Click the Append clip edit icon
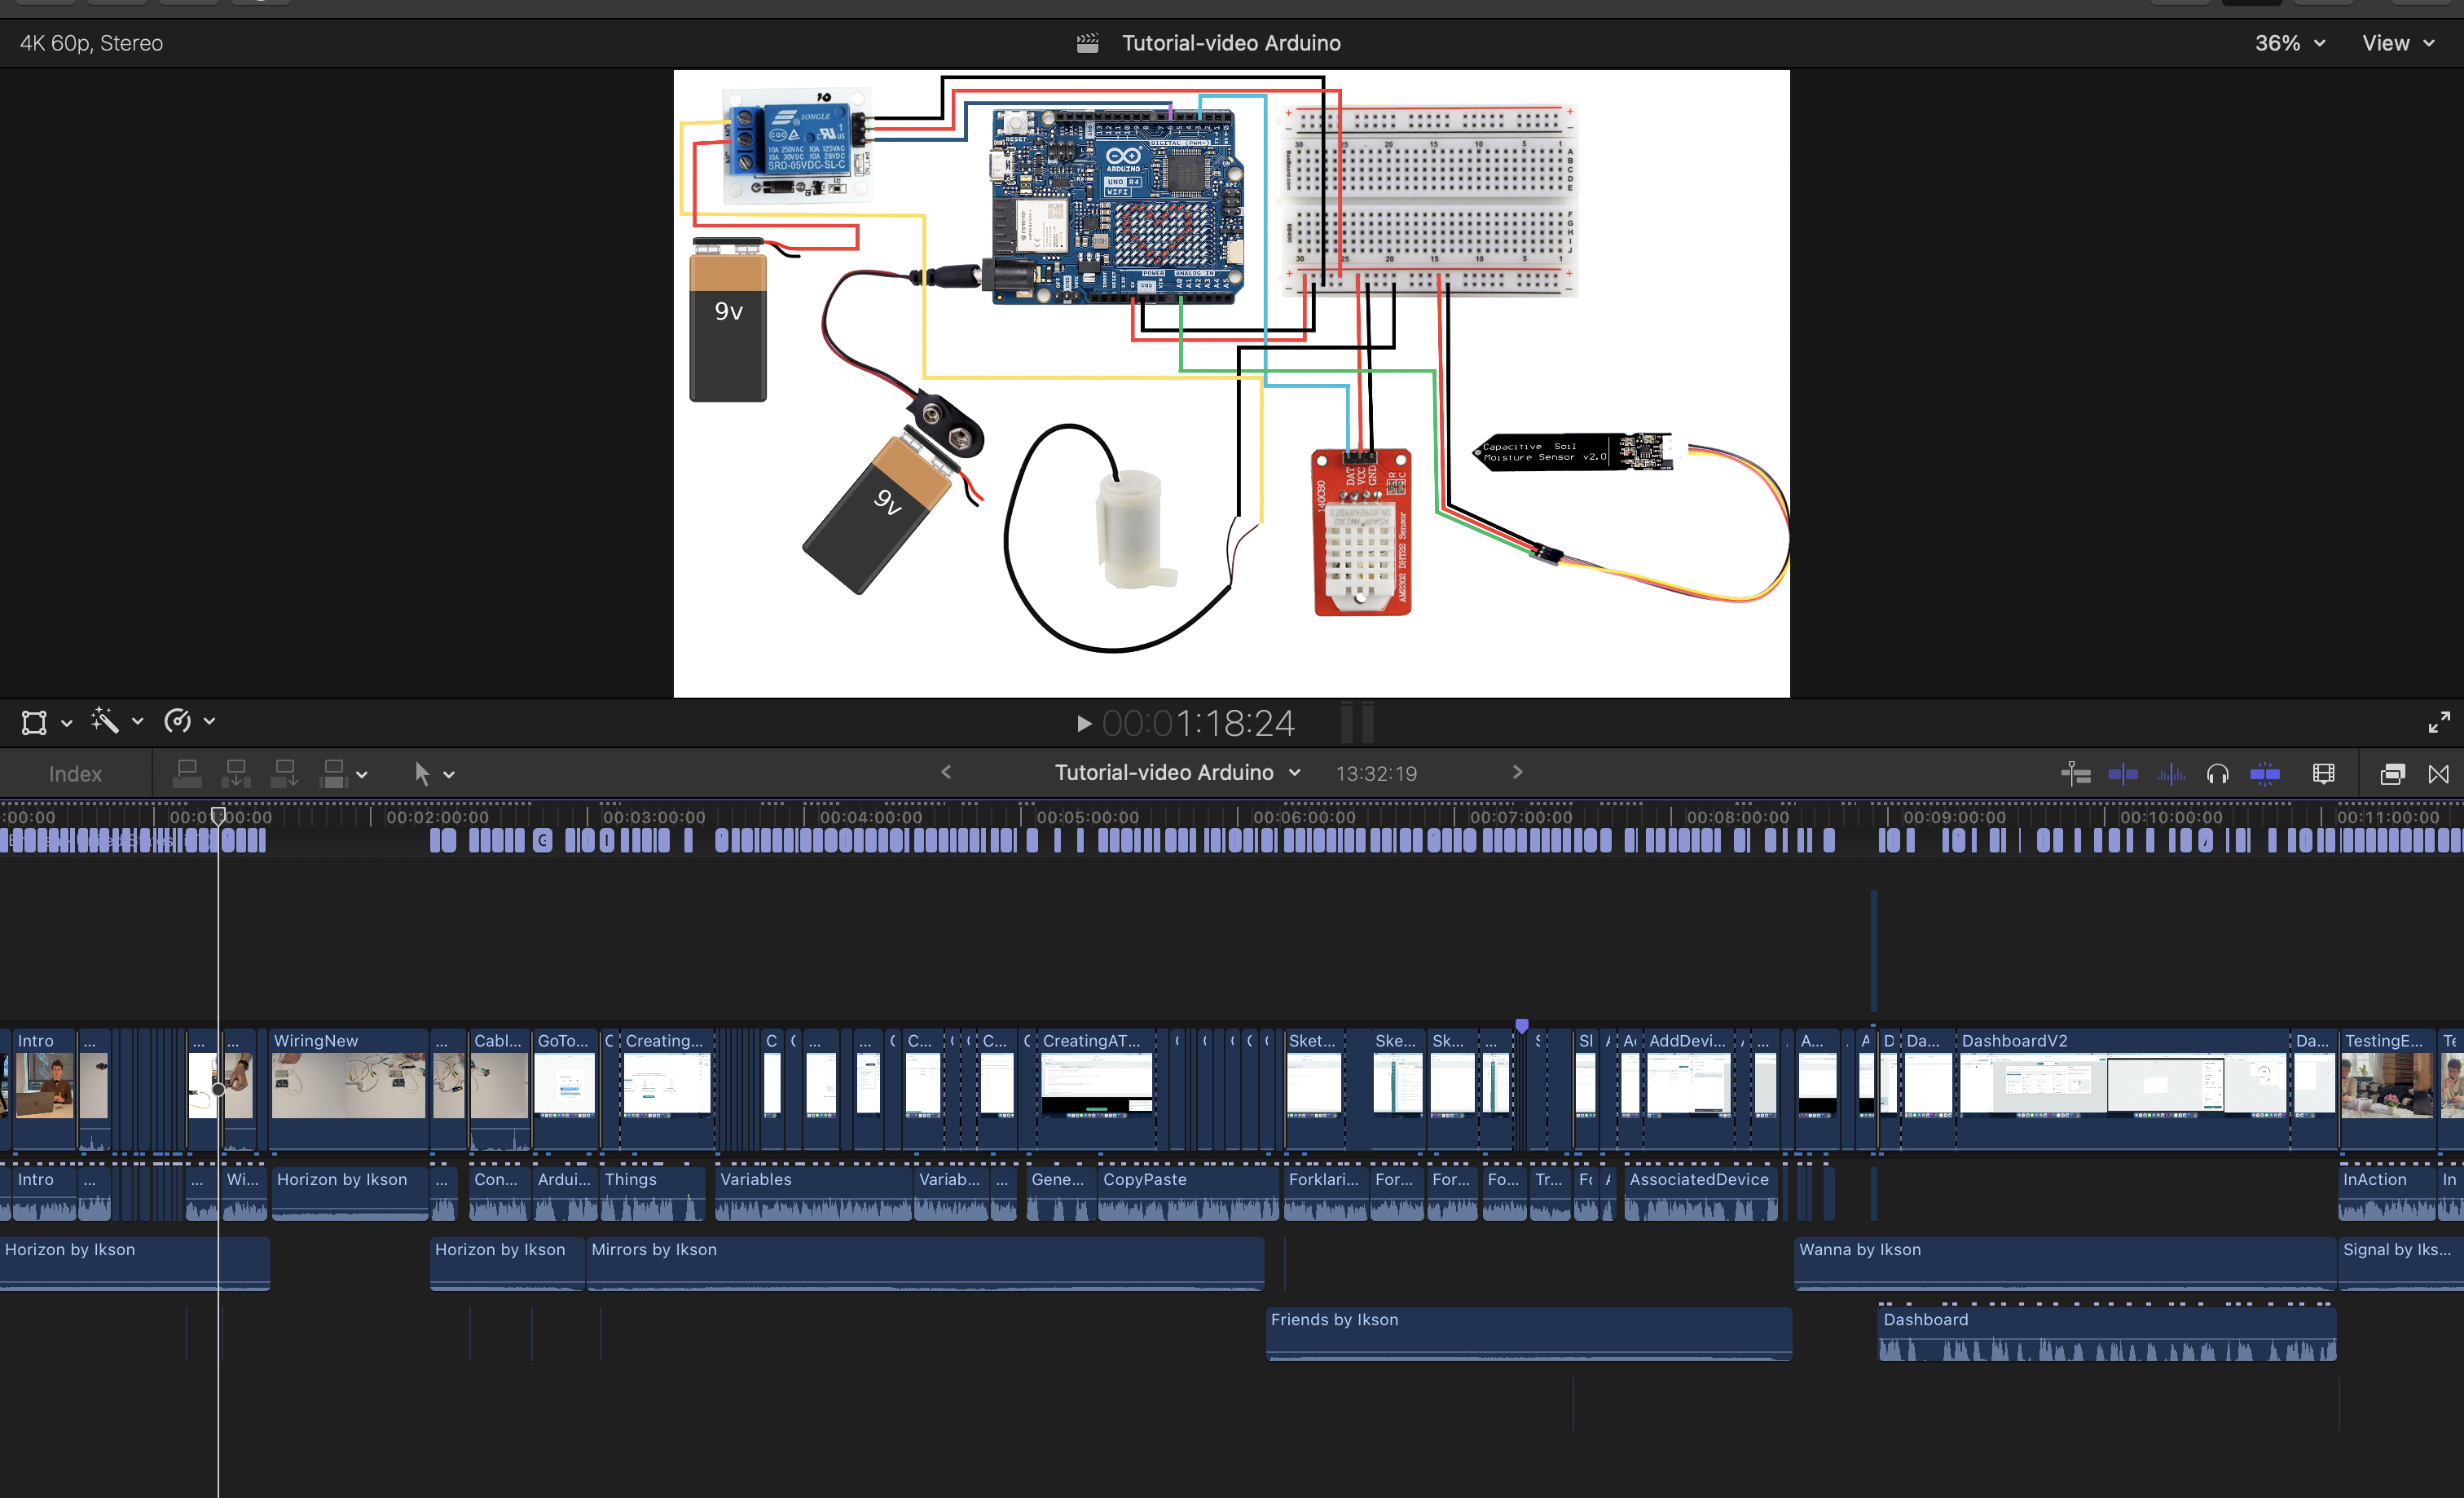 [285, 773]
